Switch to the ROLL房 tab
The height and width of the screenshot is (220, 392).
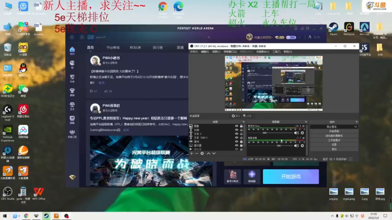tap(135, 47)
